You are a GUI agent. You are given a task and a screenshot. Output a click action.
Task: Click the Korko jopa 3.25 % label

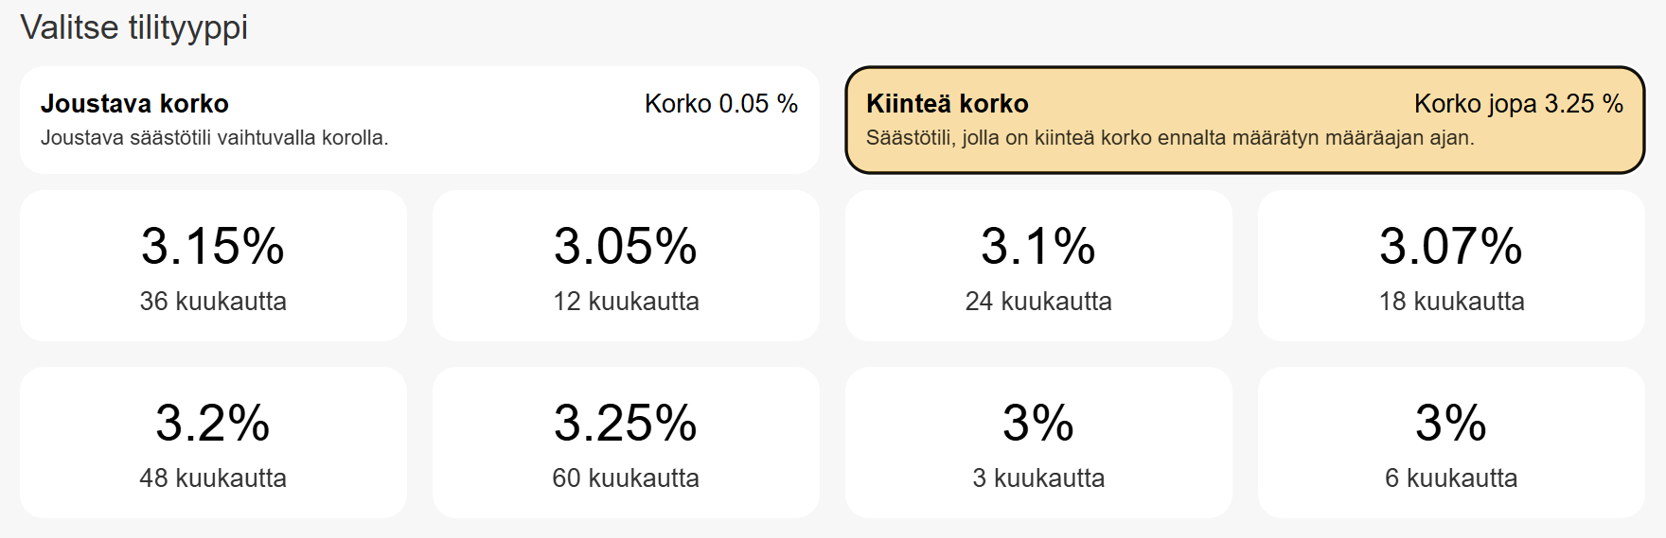(x=1518, y=103)
